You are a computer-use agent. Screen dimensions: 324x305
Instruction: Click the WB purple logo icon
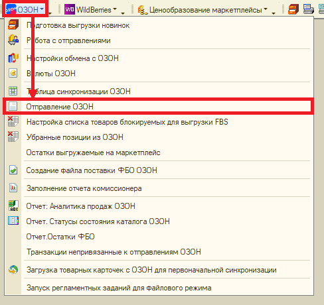(70, 9)
